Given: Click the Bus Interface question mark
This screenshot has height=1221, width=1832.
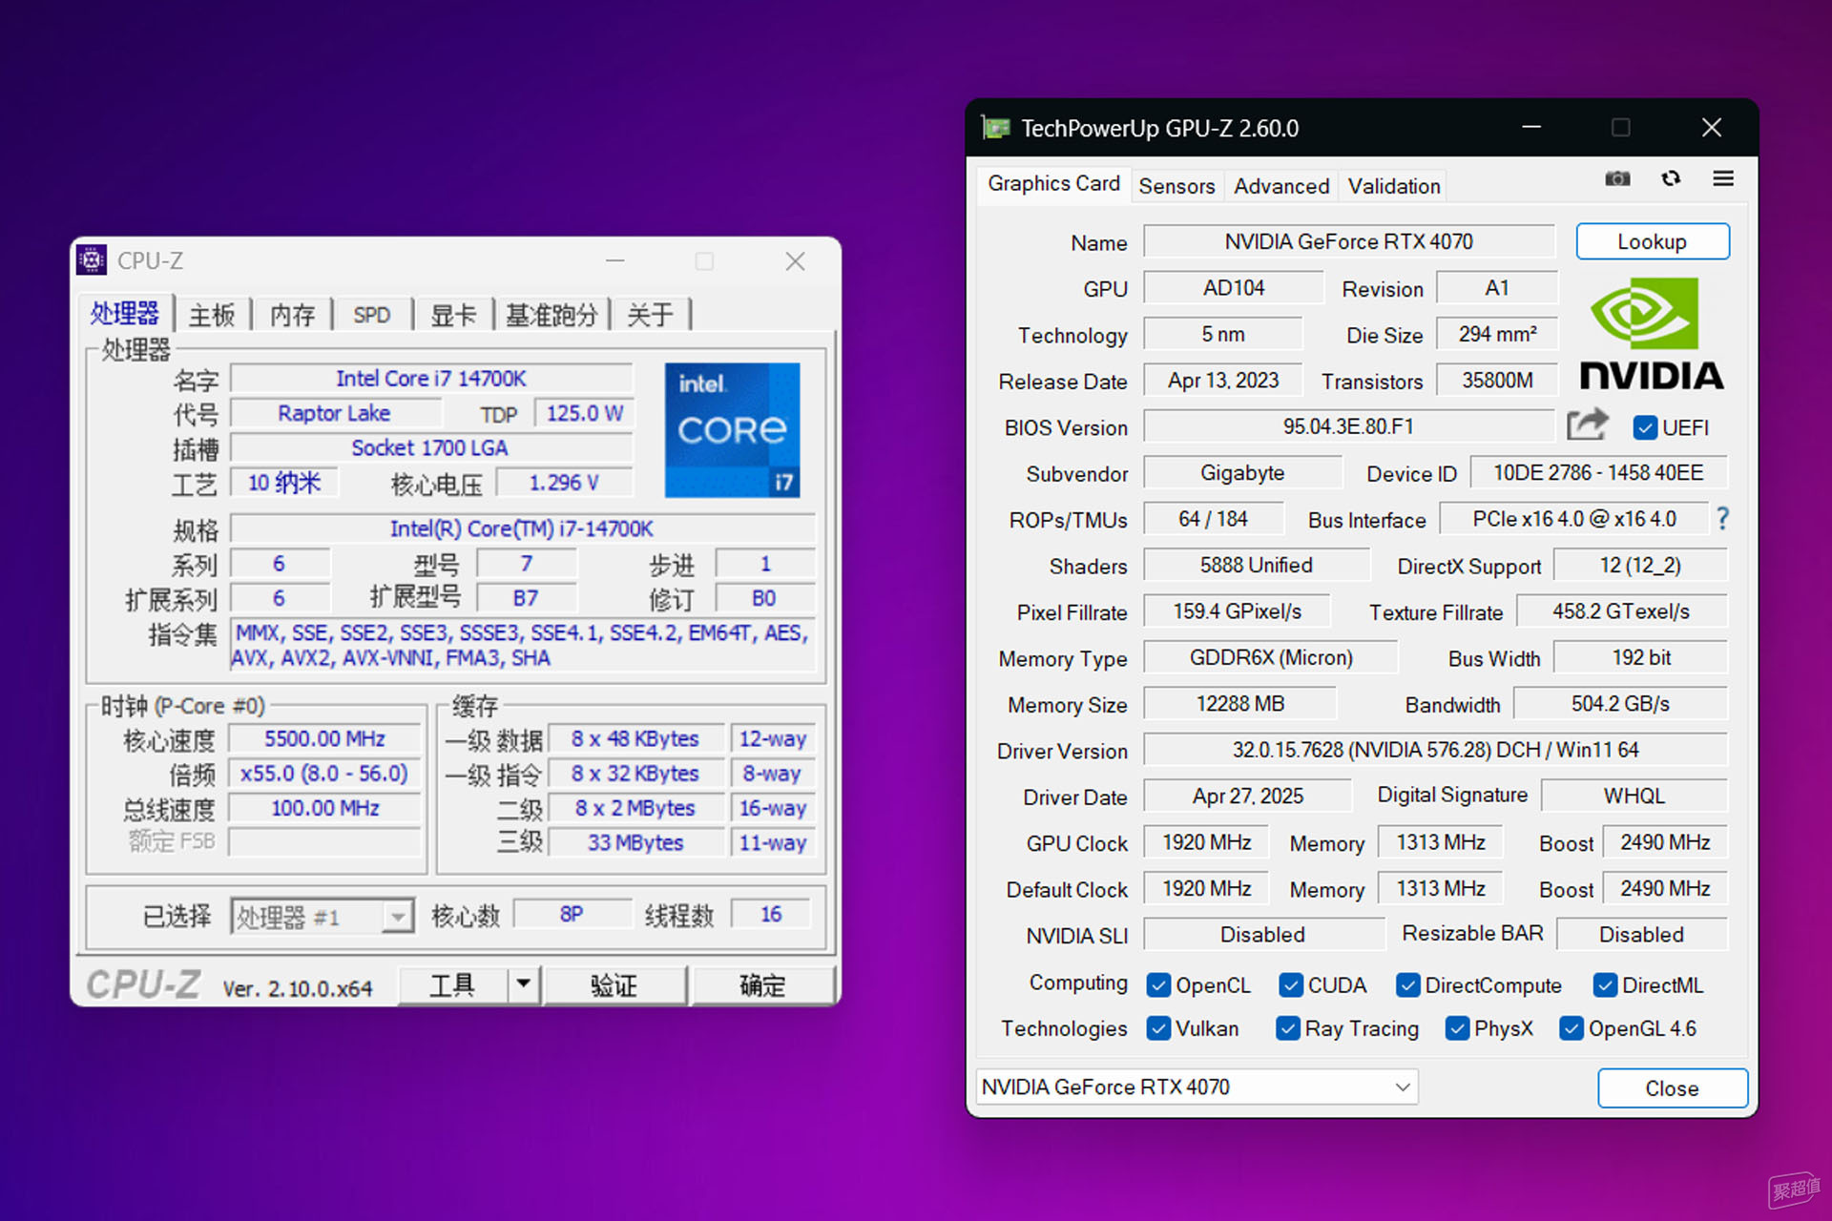Looking at the screenshot, I should pyautogui.click(x=1722, y=519).
